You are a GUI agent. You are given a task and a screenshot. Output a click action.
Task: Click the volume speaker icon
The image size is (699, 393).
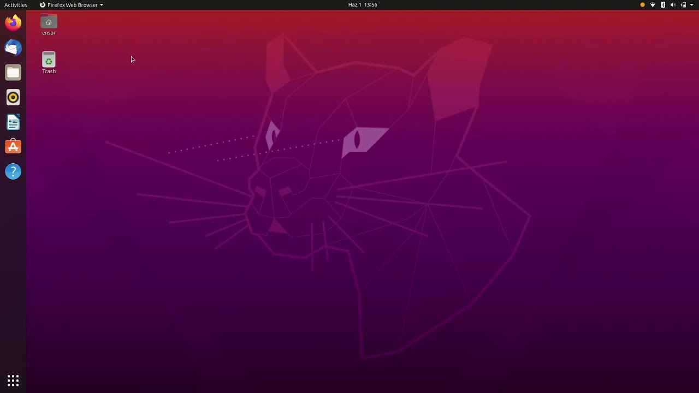click(x=673, y=5)
